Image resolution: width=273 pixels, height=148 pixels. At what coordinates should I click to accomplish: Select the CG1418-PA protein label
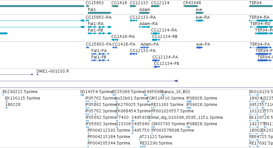(x=124, y=44)
